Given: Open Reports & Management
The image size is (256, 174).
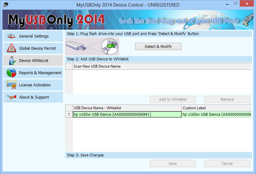Looking at the screenshot, I should [x=33, y=73].
